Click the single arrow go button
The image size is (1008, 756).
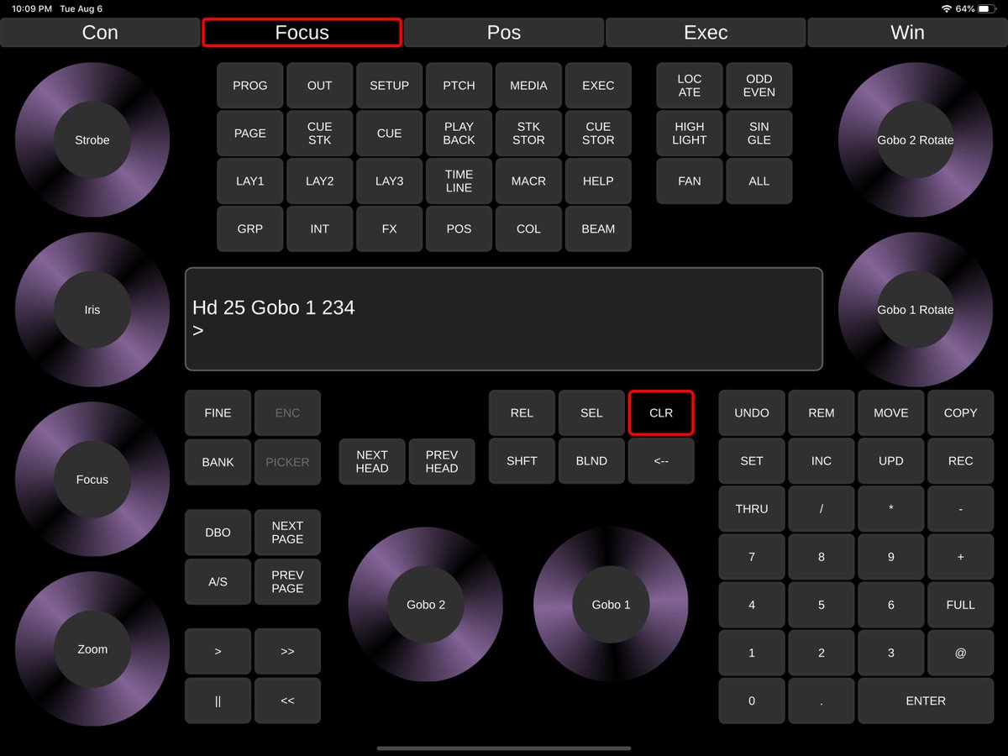pyautogui.click(x=218, y=652)
